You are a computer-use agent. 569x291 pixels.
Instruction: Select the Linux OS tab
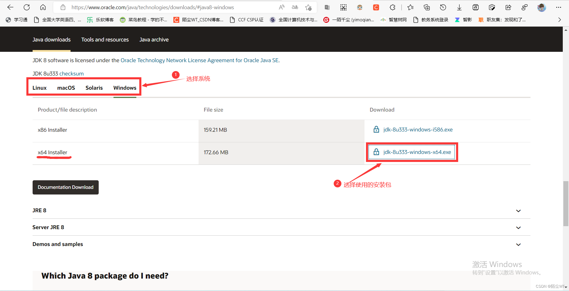(39, 88)
